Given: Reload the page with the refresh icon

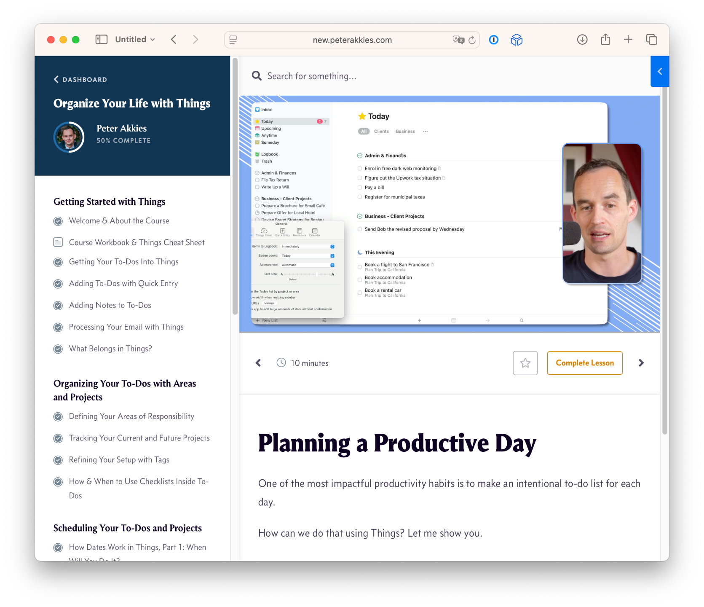Looking at the screenshot, I should [472, 40].
